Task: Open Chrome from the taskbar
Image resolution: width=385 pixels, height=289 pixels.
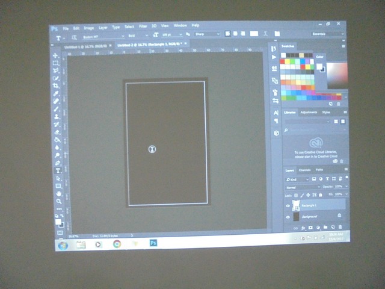Action: [117, 243]
